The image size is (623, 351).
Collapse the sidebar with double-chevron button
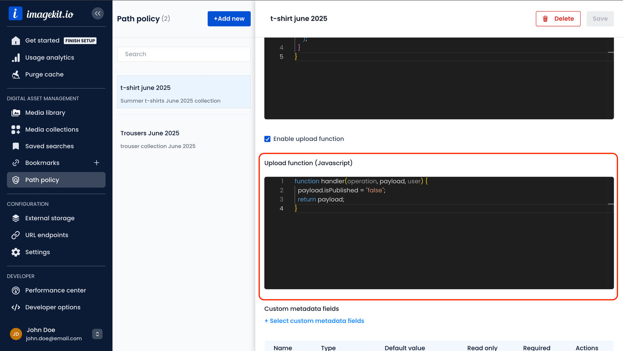98,14
